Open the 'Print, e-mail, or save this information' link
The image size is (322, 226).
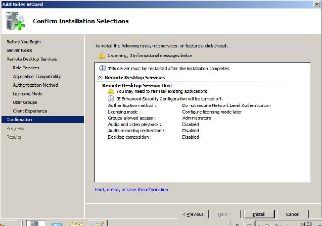(131, 190)
